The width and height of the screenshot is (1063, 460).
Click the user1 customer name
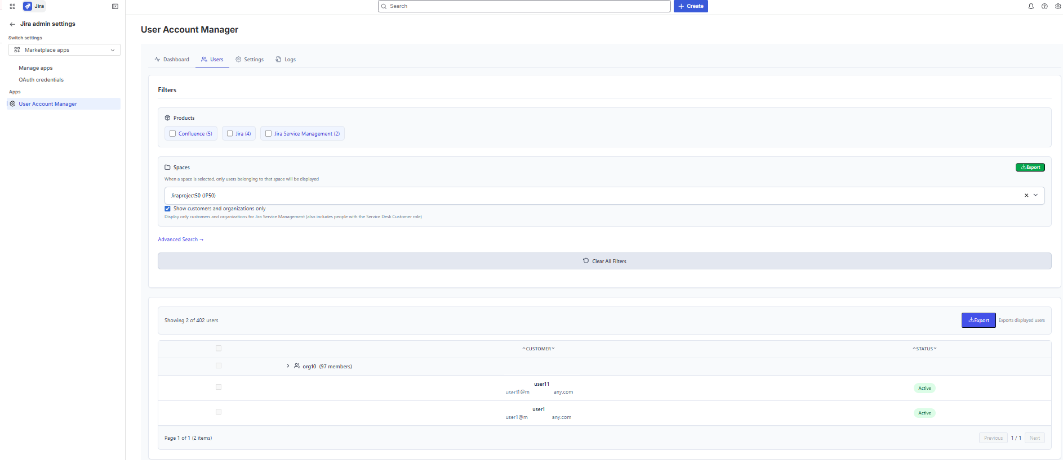[x=539, y=409]
